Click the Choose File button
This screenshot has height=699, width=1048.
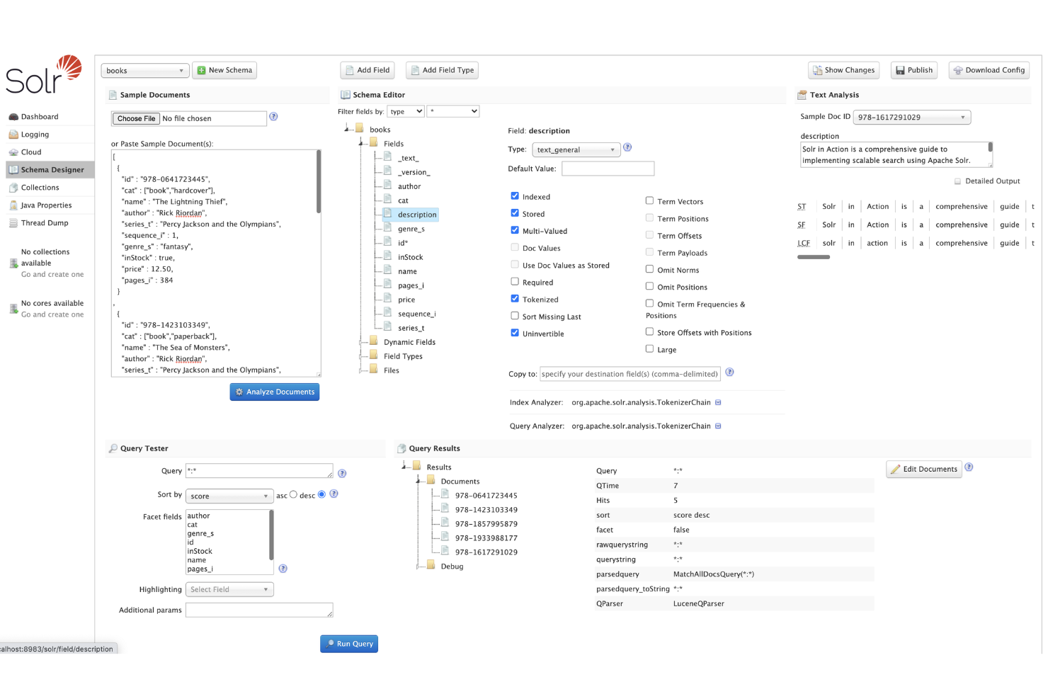(136, 118)
